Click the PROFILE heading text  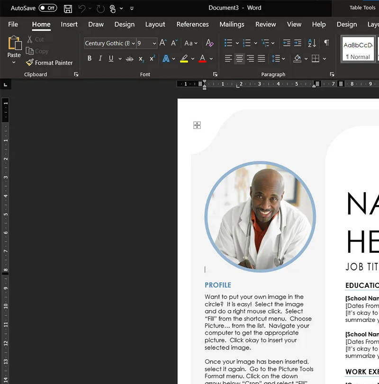218,285
